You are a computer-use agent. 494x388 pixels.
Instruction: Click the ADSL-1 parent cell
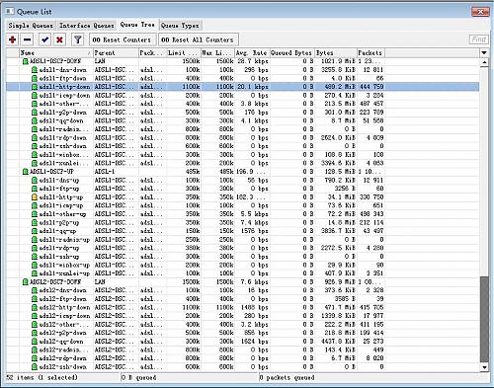(105, 172)
